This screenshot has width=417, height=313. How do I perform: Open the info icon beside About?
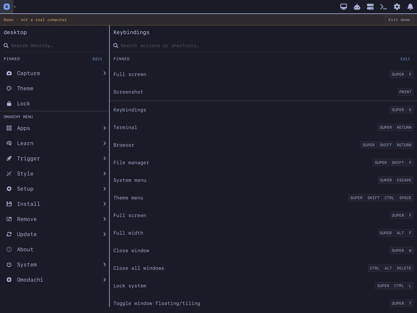[x=9, y=249]
